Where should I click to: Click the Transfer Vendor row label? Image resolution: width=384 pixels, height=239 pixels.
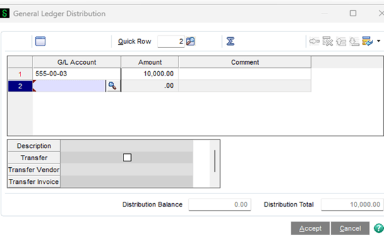tap(34, 170)
